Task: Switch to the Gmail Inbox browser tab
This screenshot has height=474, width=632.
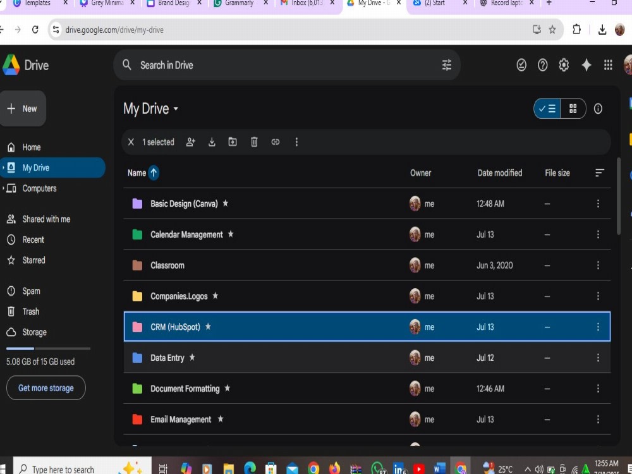Action: click(307, 4)
